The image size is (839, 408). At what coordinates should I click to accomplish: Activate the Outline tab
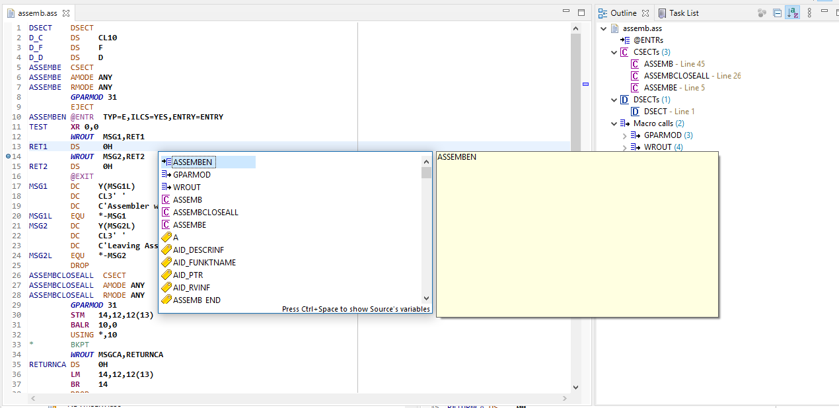point(623,13)
